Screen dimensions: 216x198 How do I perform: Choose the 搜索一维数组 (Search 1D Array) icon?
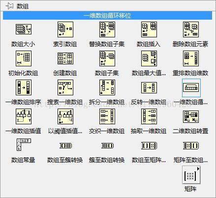click(65, 87)
